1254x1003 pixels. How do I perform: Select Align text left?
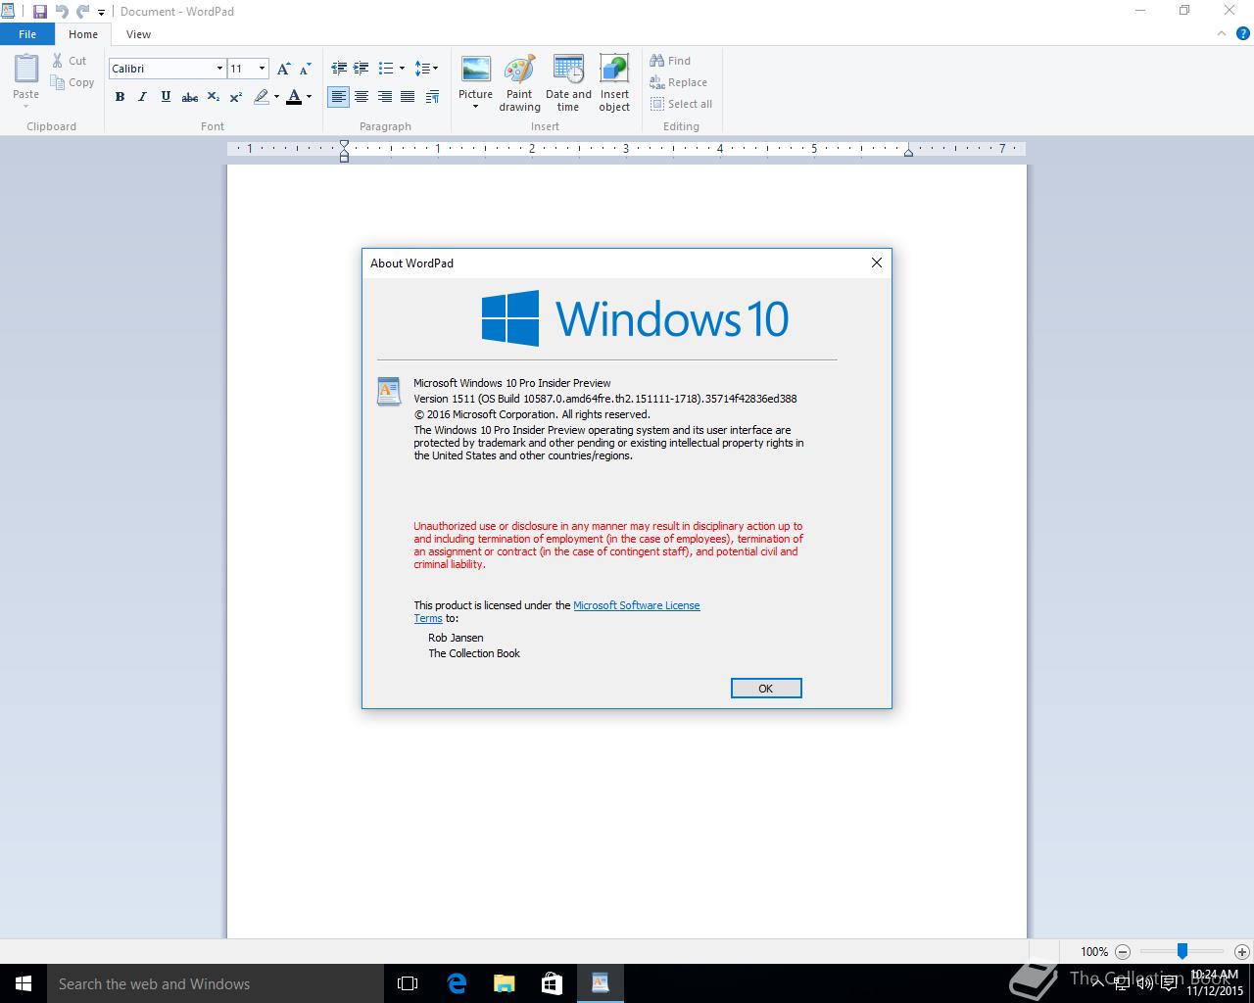[x=339, y=96]
